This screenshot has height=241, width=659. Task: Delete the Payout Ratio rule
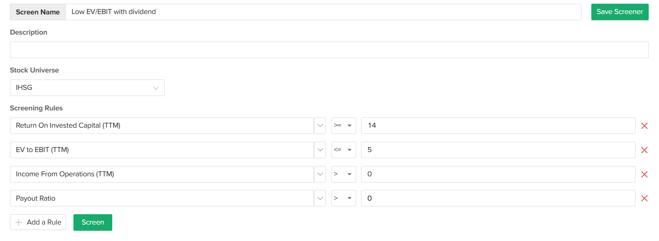point(644,198)
